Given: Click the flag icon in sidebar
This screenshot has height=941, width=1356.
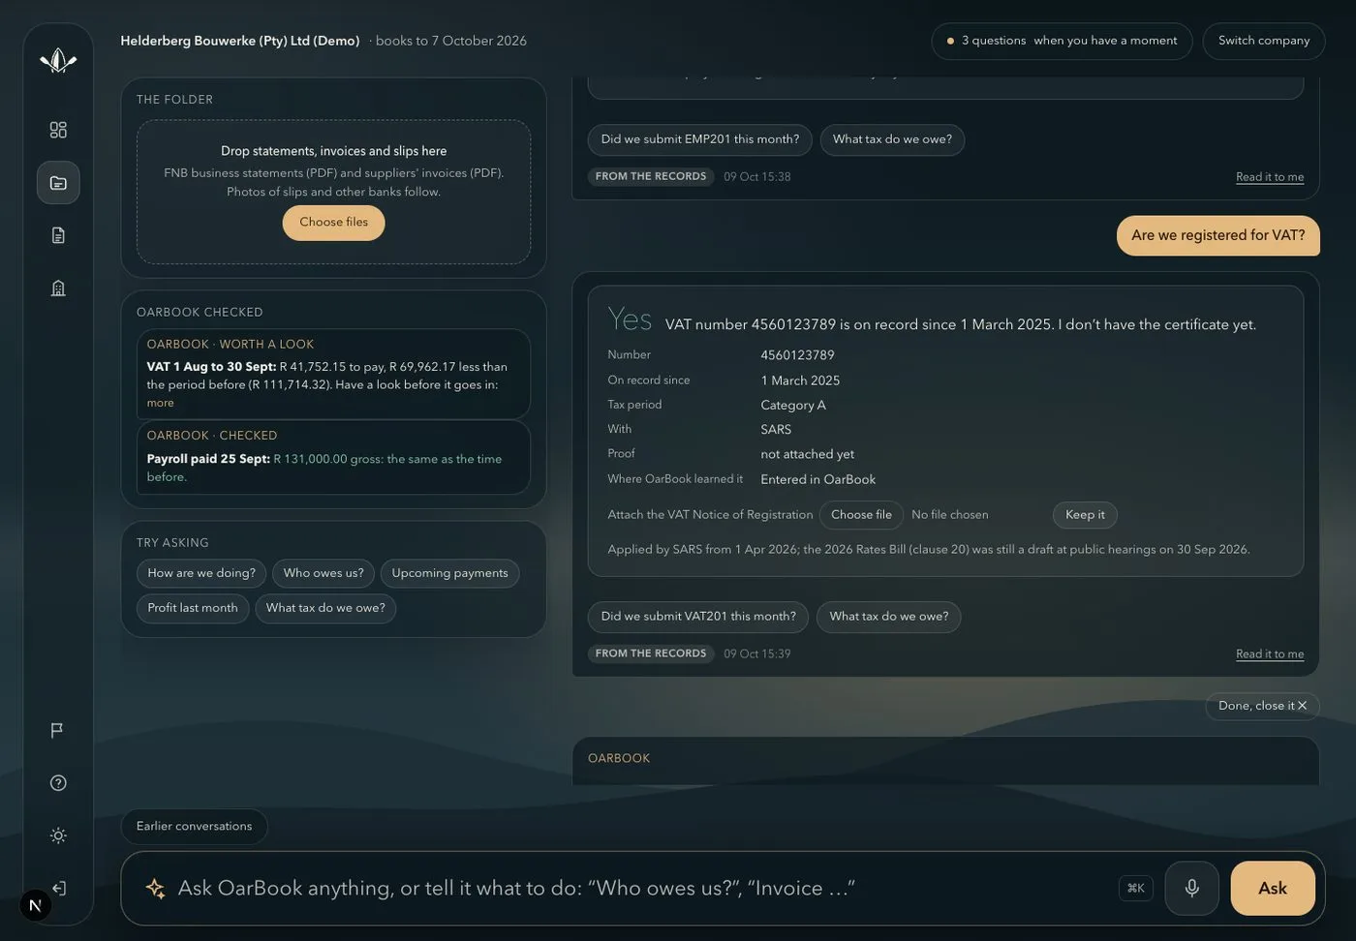Looking at the screenshot, I should tap(58, 730).
